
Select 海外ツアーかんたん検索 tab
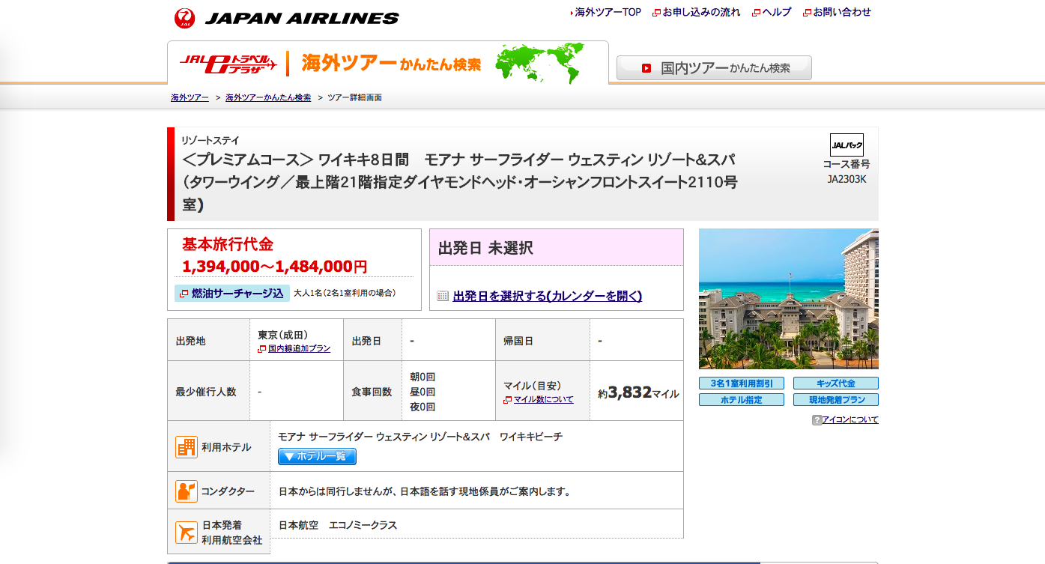click(x=391, y=64)
